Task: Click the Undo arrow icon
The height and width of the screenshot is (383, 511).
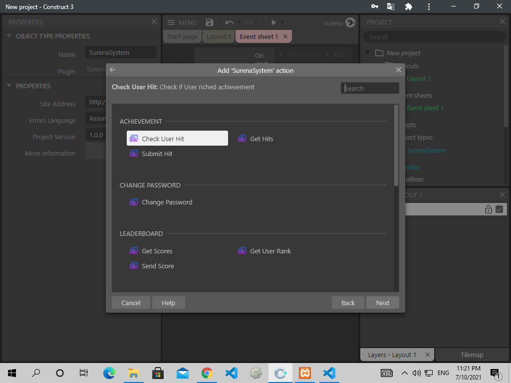Action: point(229,22)
